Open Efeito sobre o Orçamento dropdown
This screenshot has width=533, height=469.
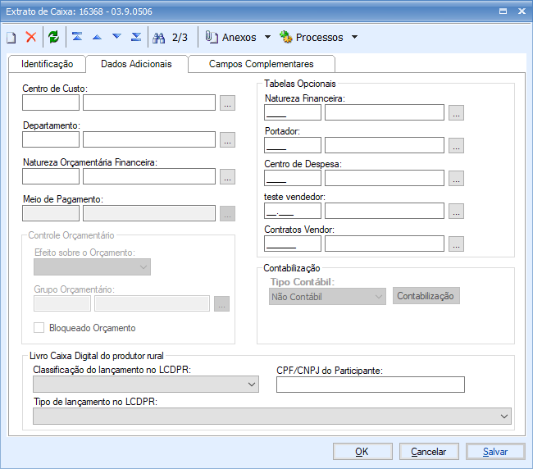tap(92, 267)
